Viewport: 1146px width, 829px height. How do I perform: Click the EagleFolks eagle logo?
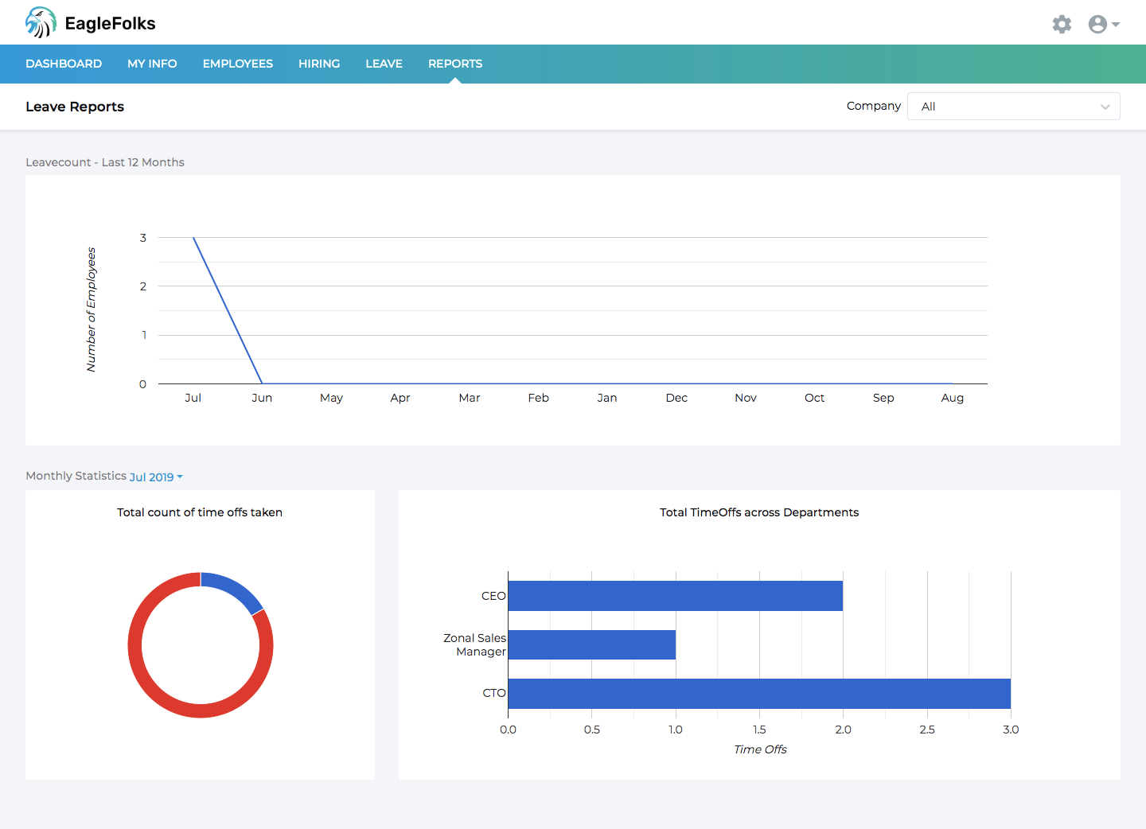pyautogui.click(x=41, y=22)
